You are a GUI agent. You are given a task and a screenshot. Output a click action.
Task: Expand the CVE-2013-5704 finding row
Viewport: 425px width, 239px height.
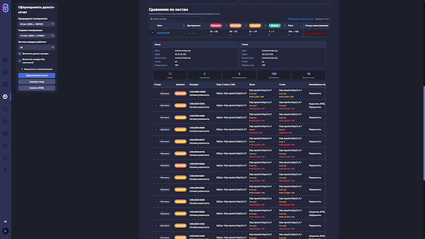click(156, 105)
